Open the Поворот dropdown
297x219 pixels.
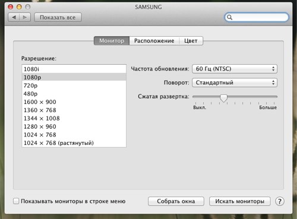(x=235, y=82)
